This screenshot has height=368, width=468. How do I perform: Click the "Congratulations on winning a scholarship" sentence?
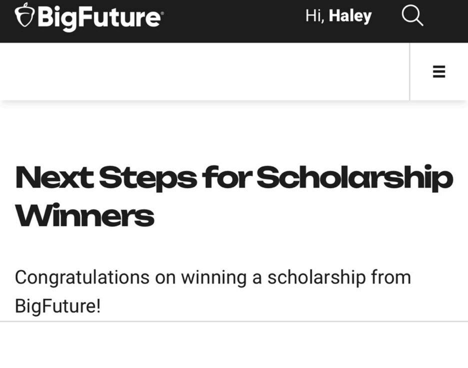click(212, 278)
